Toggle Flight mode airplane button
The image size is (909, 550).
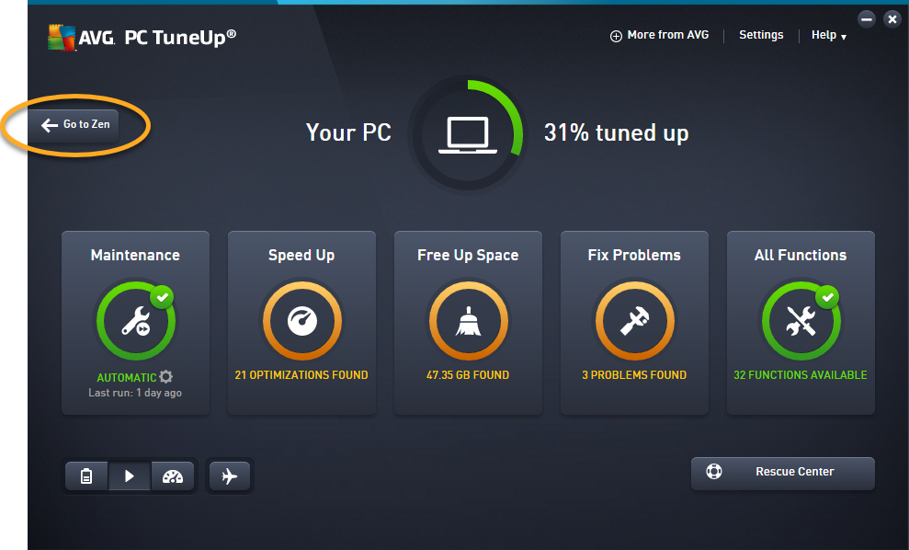point(230,476)
